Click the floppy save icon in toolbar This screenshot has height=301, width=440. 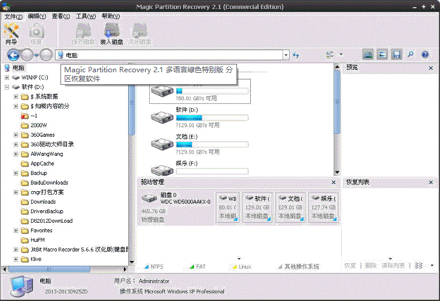tap(396, 54)
